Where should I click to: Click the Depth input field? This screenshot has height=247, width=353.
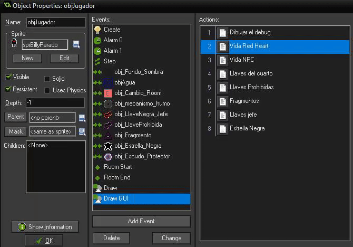coord(55,102)
